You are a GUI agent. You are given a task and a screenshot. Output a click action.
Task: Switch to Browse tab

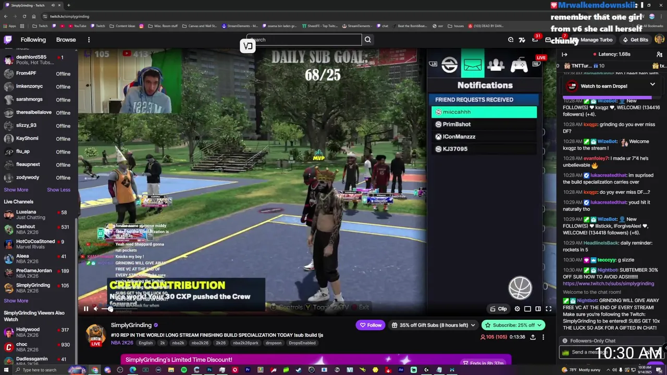(66, 40)
